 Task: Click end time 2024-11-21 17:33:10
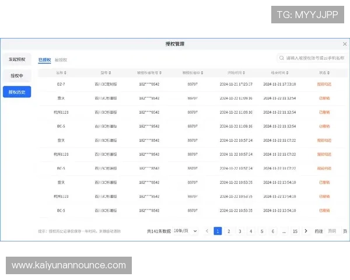click(x=279, y=84)
